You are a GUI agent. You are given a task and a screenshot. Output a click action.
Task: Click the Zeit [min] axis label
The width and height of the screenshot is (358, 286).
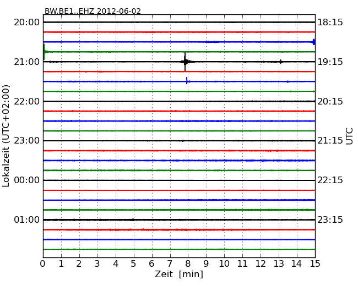tap(179, 274)
